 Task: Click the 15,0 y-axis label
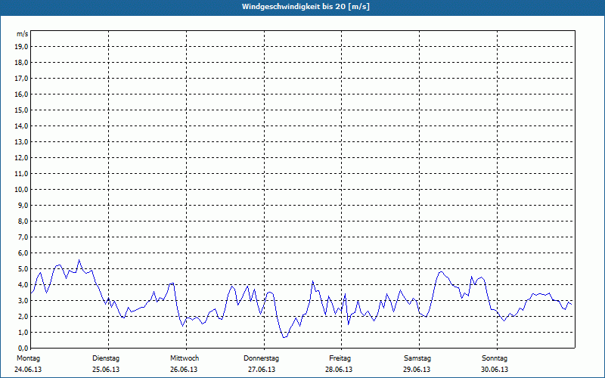(21, 110)
